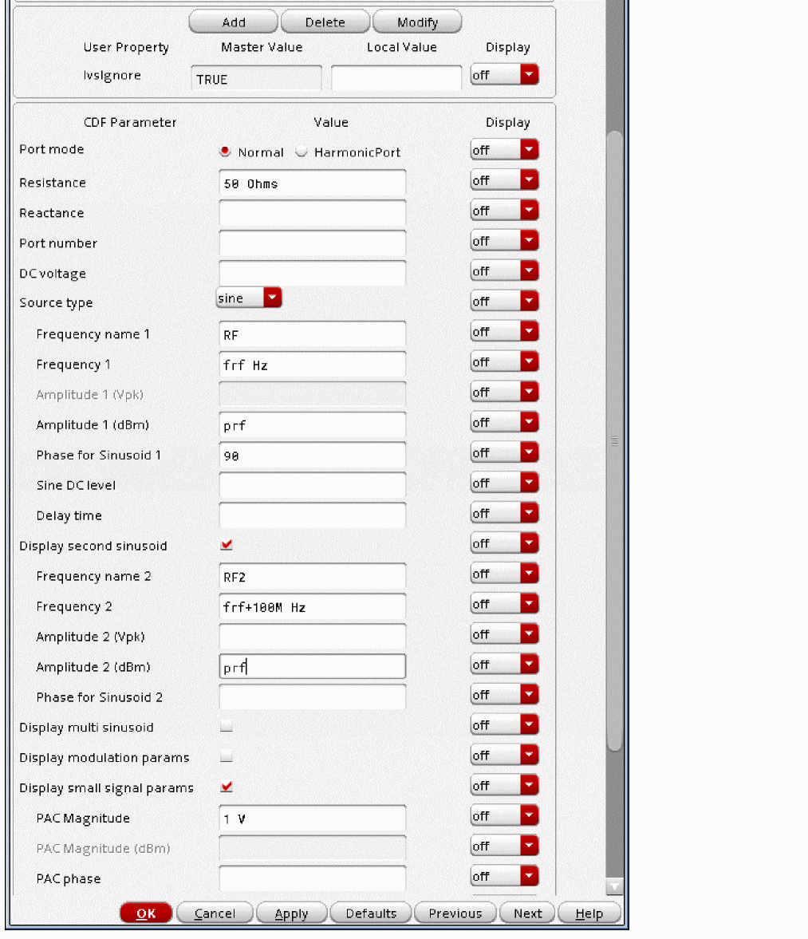Uncheck Display small signal params
The width and height of the screenshot is (808, 939).
click(227, 787)
